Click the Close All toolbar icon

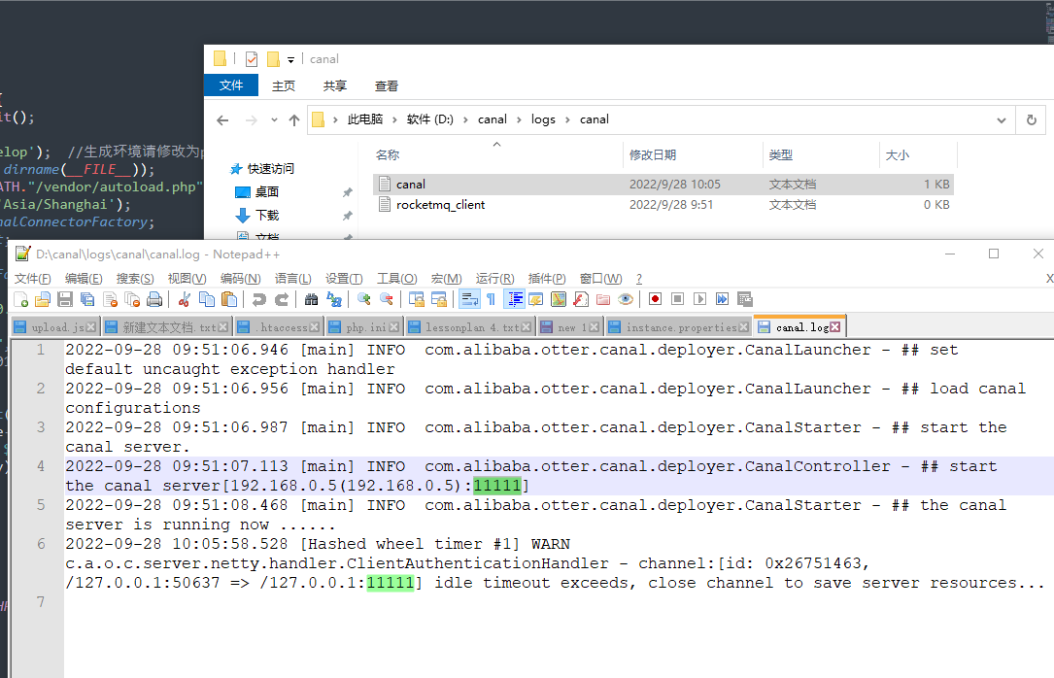[132, 300]
